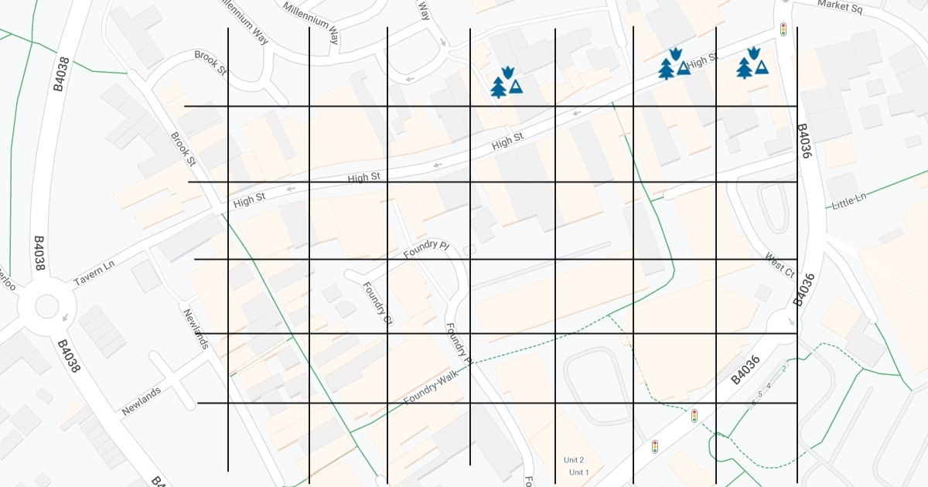928x487 pixels.
Task: Select the Tavern Ln street label
Action: (x=94, y=272)
